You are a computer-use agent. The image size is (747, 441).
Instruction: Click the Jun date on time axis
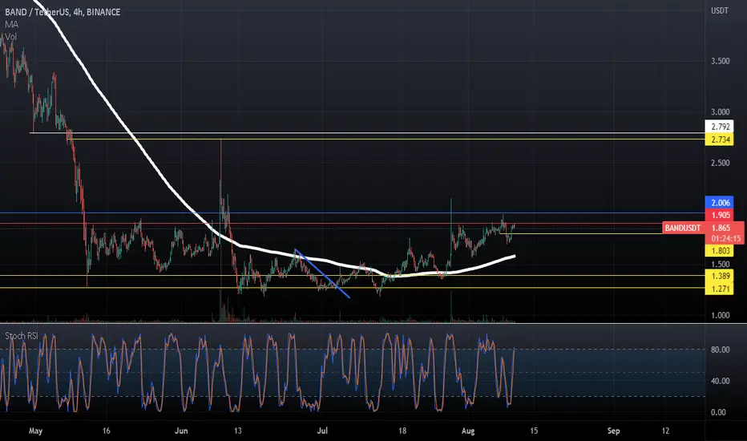pos(181,431)
